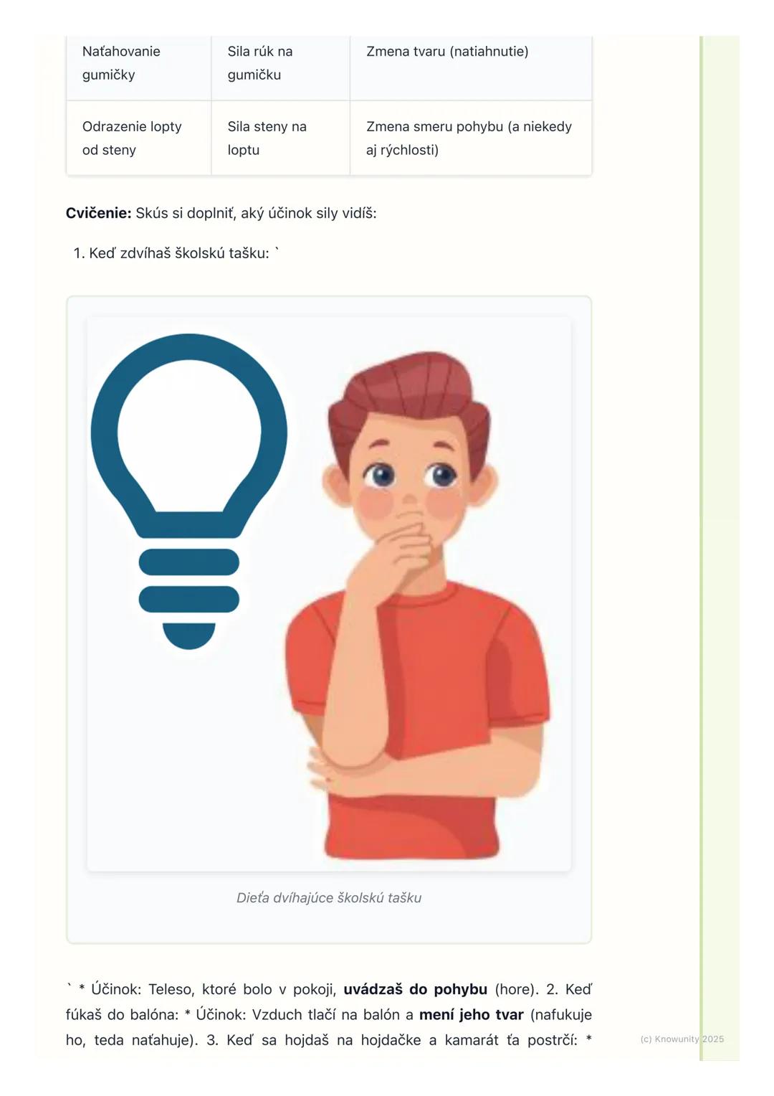
Task: Click the bold text 'mení jeho tvar'
Action: click(x=472, y=1014)
